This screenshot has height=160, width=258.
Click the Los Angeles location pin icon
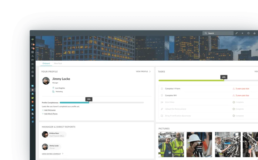tap(53, 88)
